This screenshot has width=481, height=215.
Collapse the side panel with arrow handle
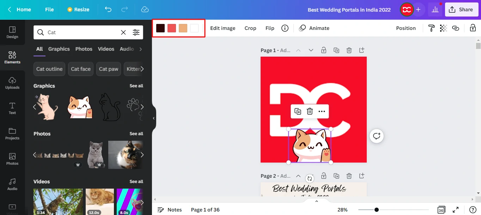[x=154, y=118]
